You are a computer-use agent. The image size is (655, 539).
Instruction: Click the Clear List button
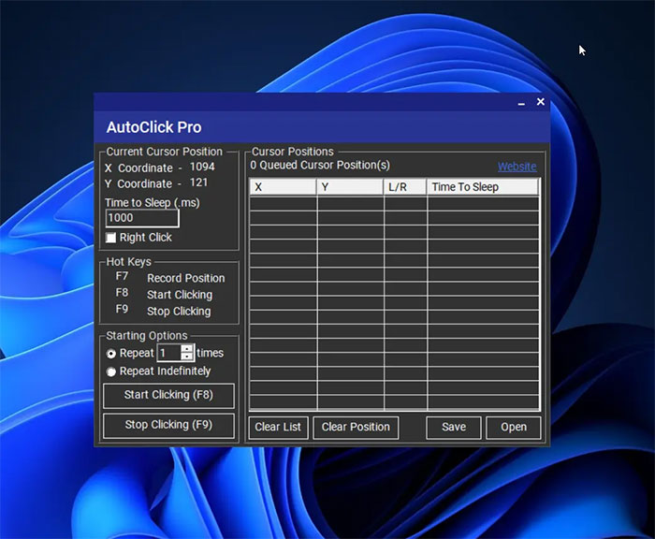(x=278, y=427)
